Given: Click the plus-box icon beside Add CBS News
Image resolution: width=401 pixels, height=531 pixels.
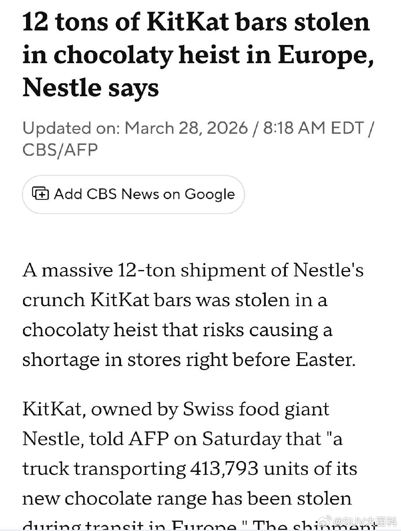Looking at the screenshot, I should click(40, 194).
